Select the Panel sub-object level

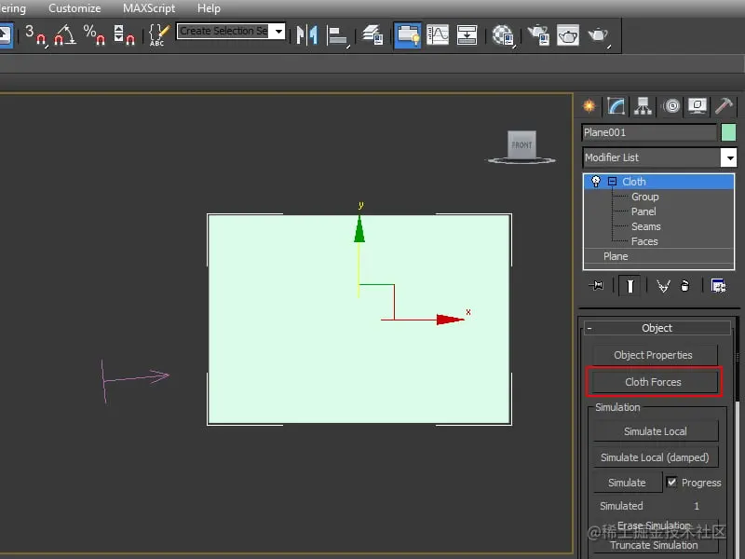[x=643, y=211]
